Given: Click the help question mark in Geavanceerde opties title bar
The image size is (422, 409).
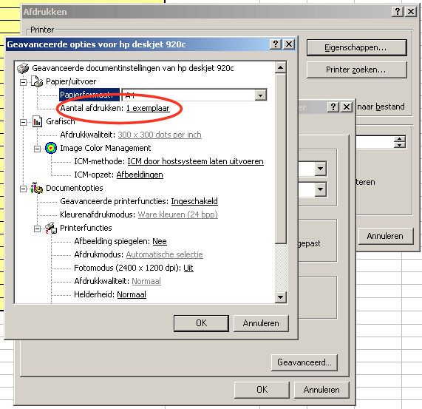Looking at the screenshot, I should click(x=276, y=44).
